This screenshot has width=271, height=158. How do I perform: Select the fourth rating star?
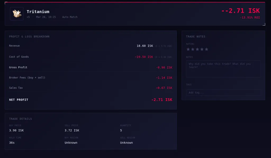click(x=202, y=49)
